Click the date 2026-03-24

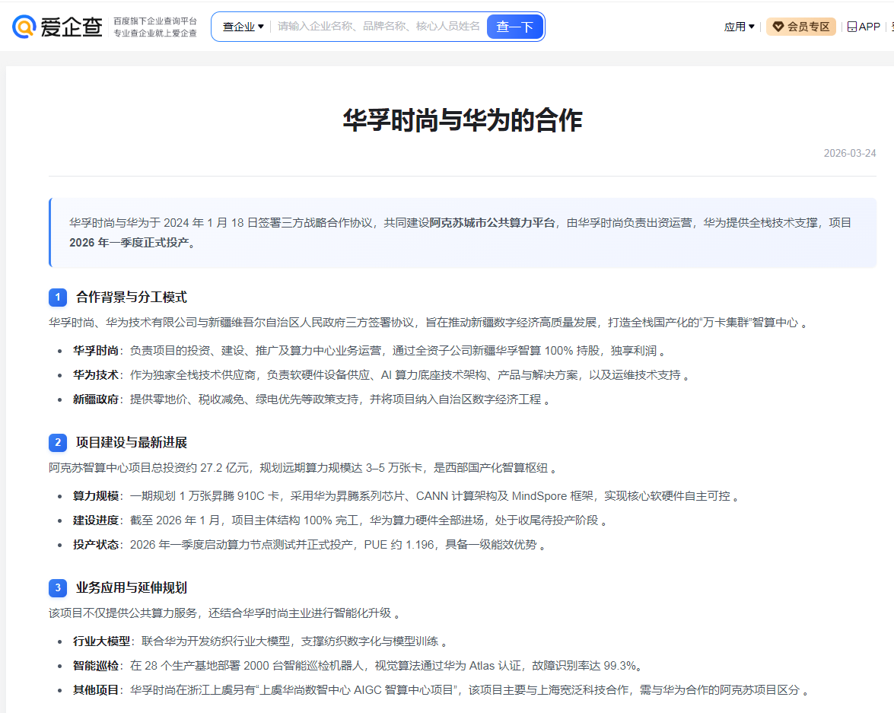point(850,153)
